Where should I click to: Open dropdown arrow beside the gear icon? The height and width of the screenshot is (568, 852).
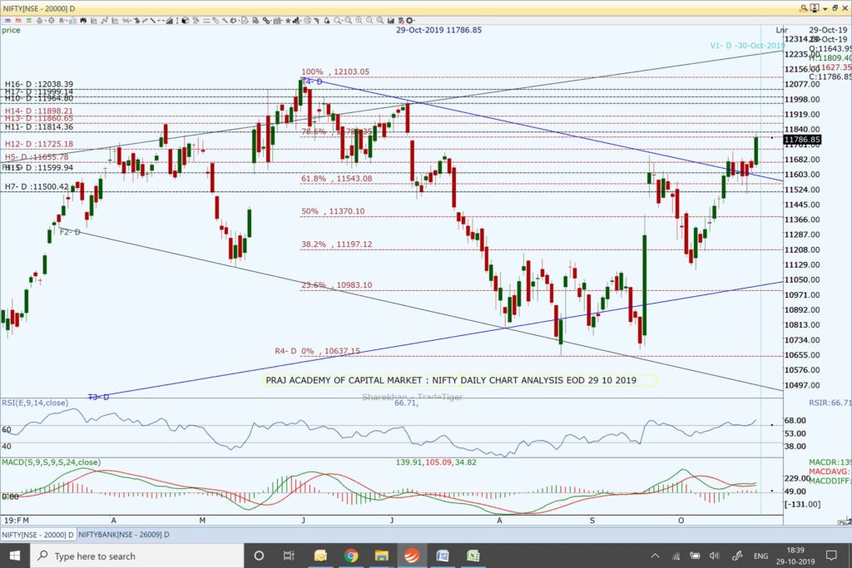pyautogui.click(x=414, y=21)
